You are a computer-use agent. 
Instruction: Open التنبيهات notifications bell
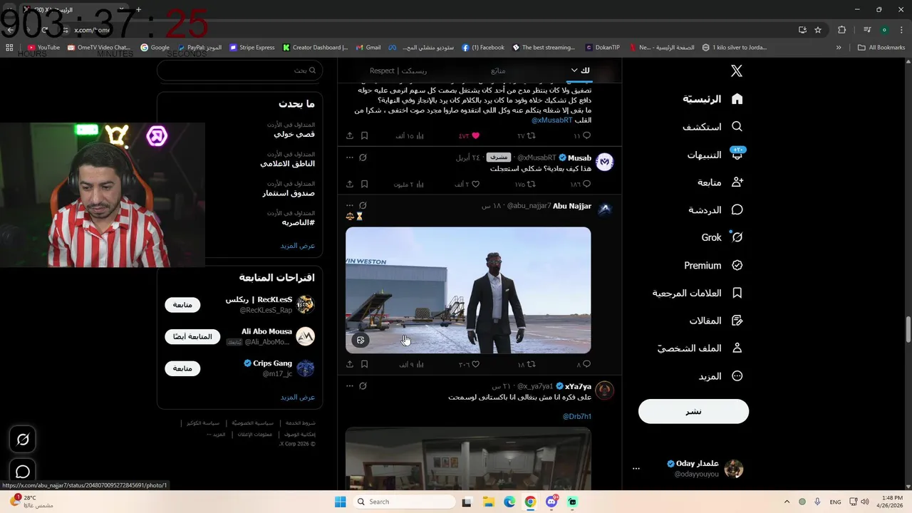[x=715, y=155]
